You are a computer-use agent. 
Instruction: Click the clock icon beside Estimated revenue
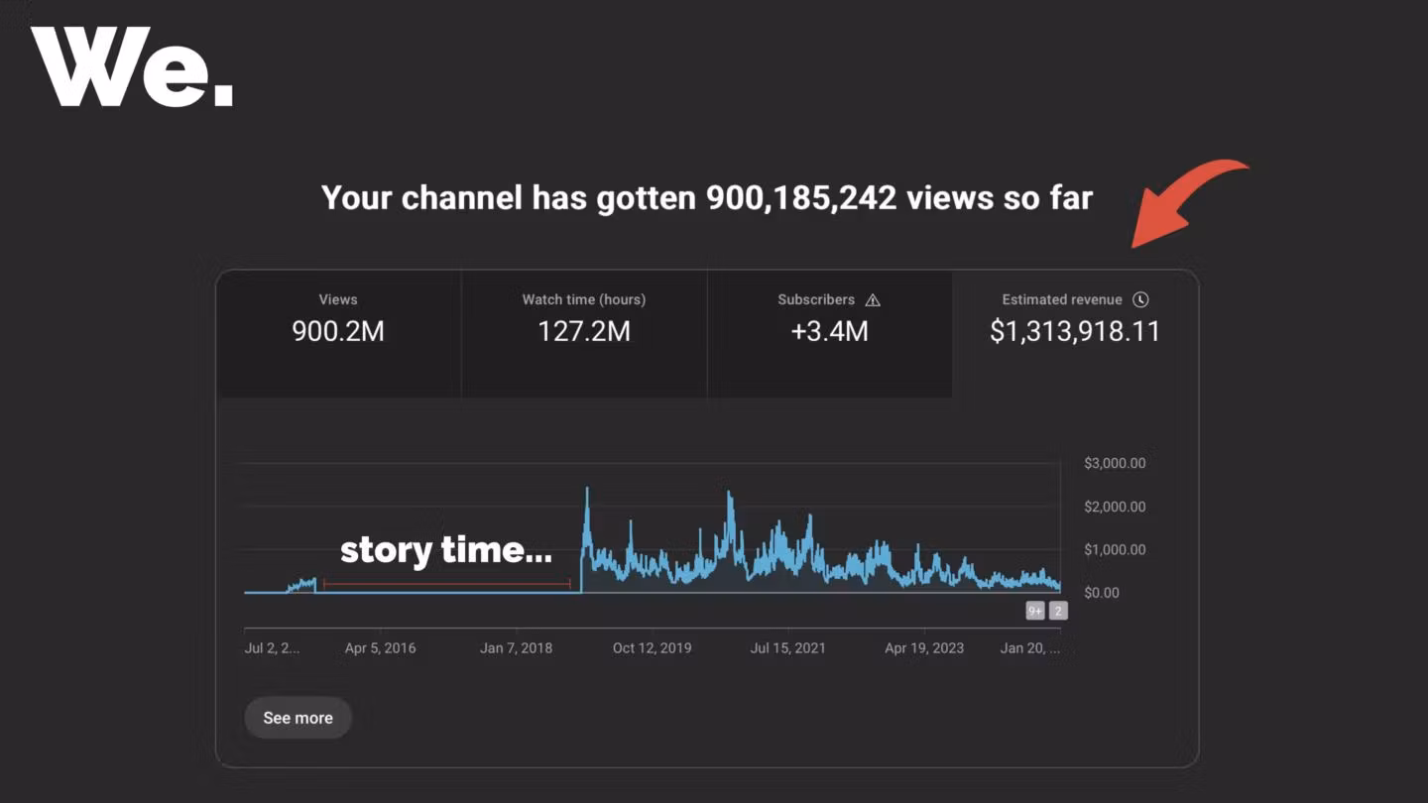(1140, 299)
